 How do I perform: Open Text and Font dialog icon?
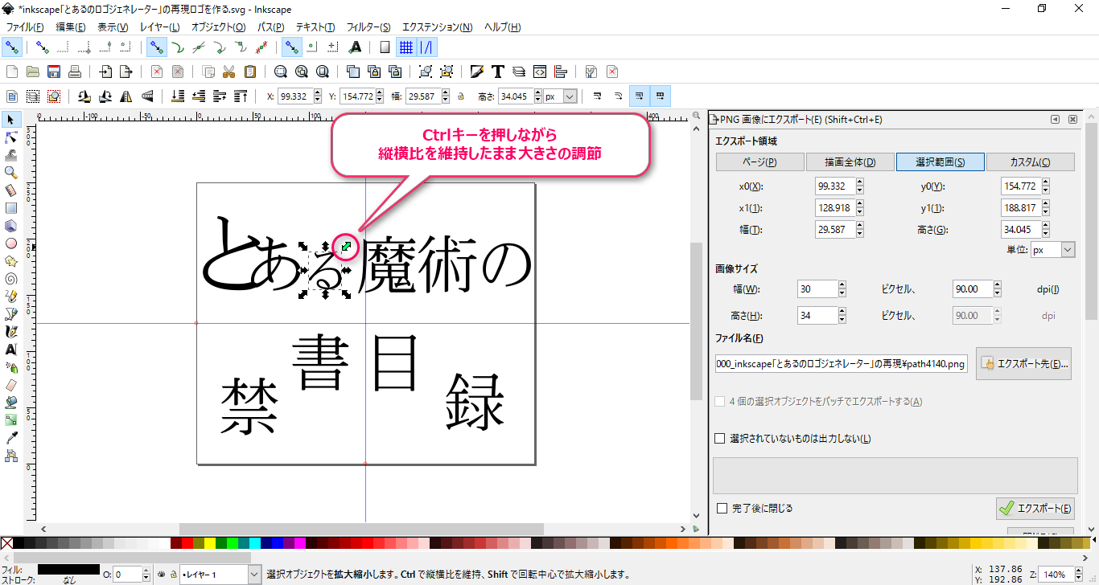[x=498, y=72]
